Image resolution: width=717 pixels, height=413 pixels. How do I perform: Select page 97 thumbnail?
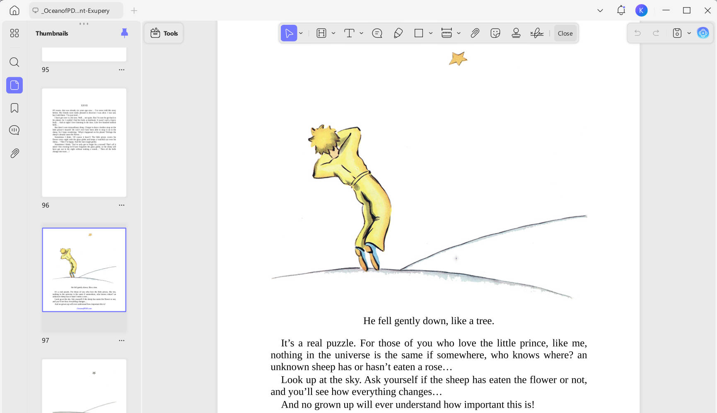[x=84, y=270]
